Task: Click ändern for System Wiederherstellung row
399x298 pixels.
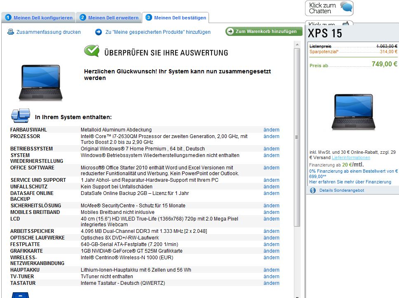Action: (271, 155)
